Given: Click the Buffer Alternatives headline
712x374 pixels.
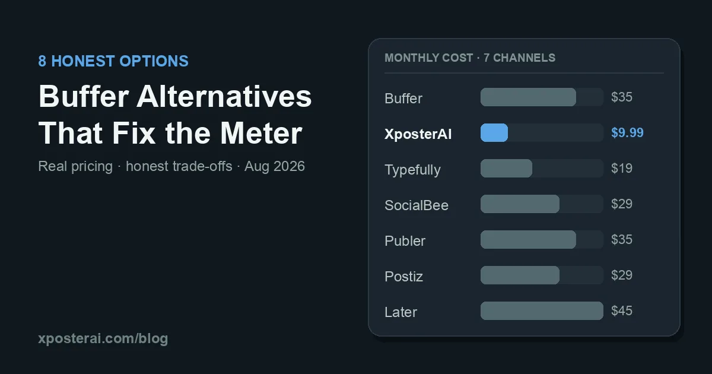Looking at the screenshot, I should point(175,115).
